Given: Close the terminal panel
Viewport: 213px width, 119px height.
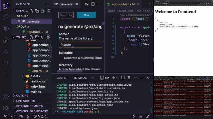Looking at the screenshot, I should (x=148, y=78).
